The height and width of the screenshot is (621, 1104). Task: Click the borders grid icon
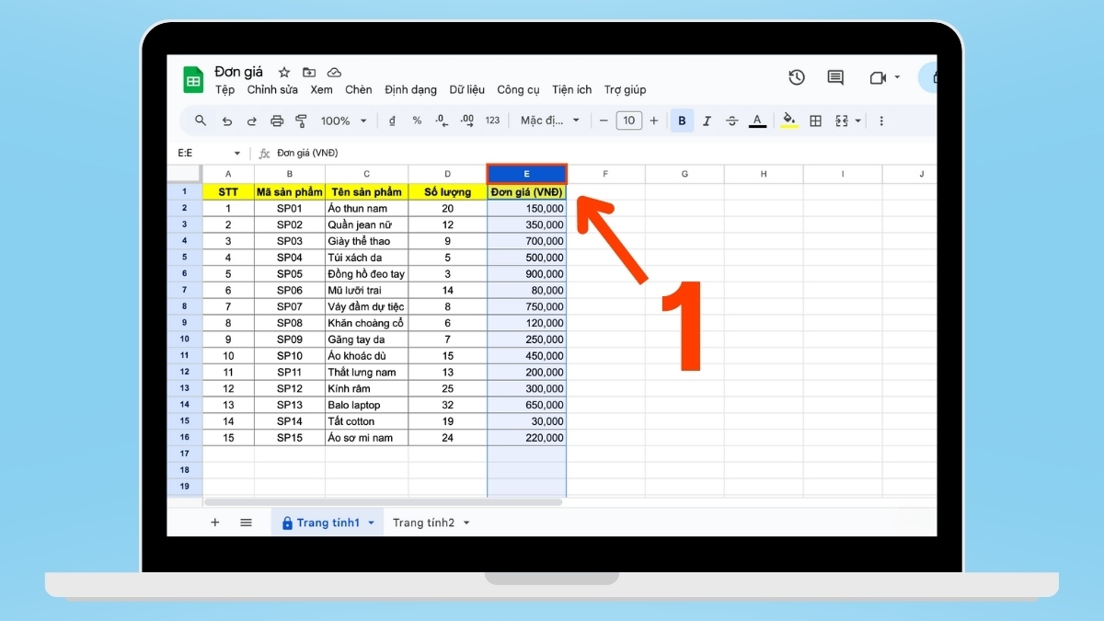pos(815,121)
